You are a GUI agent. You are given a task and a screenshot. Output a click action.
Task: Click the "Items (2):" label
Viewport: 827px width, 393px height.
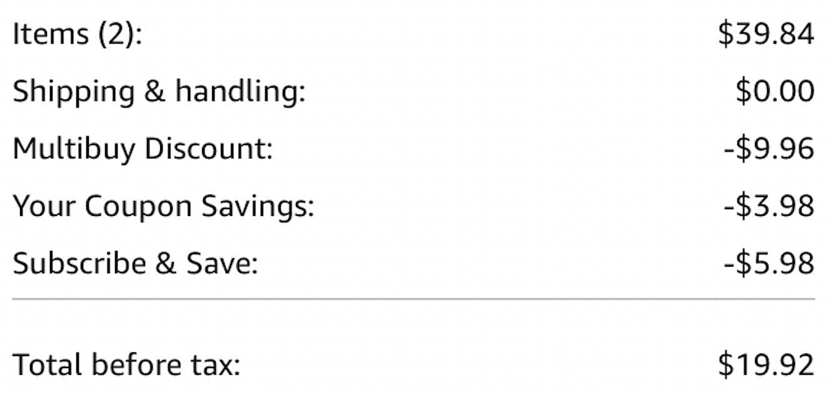point(78,35)
